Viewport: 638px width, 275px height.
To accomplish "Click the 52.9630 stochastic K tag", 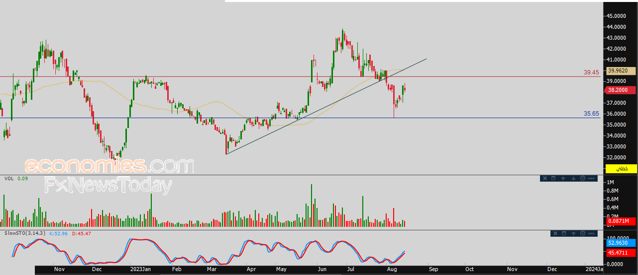I will pos(621,243).
